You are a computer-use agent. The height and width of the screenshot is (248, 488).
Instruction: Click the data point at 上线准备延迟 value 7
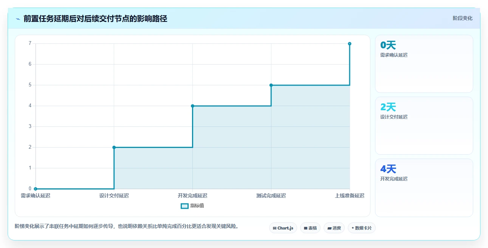point(350,44)
